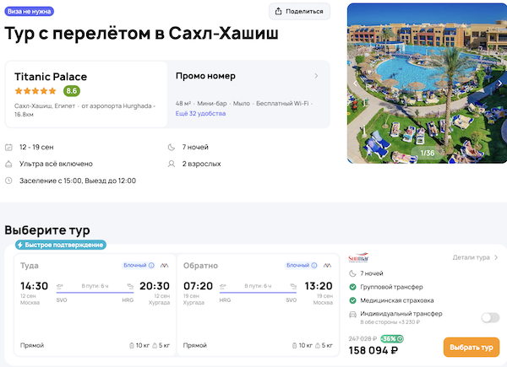
Task: Expand the Промо номер room details chevron
Action: click(x=316, y=76)
